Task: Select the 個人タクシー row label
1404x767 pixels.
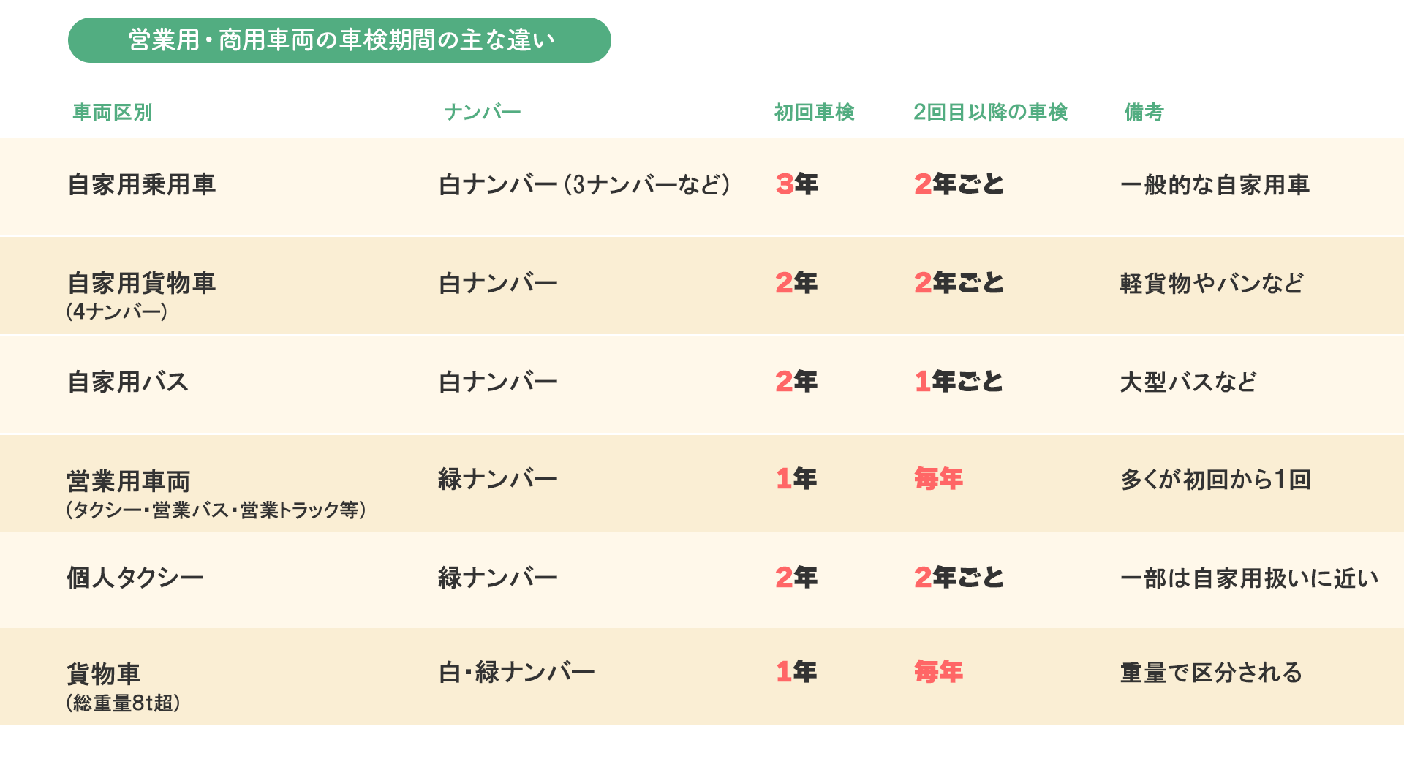Action: [x=135, y=578]
